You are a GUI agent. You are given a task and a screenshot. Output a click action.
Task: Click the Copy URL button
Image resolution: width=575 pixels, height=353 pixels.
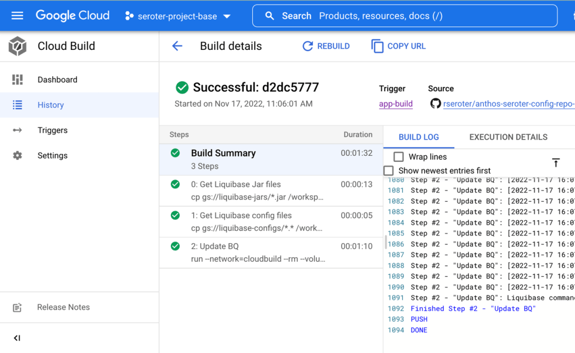pyautogui.click(x=399, y=46)
